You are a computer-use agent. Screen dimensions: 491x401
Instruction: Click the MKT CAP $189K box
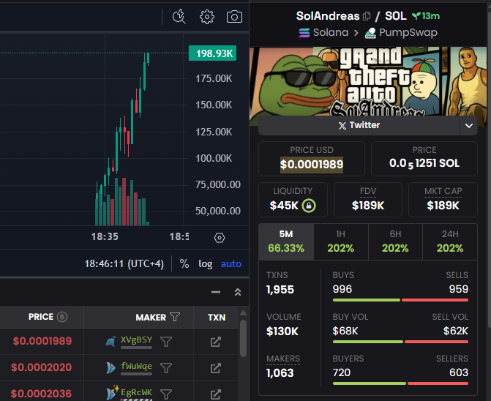[443, 200]
